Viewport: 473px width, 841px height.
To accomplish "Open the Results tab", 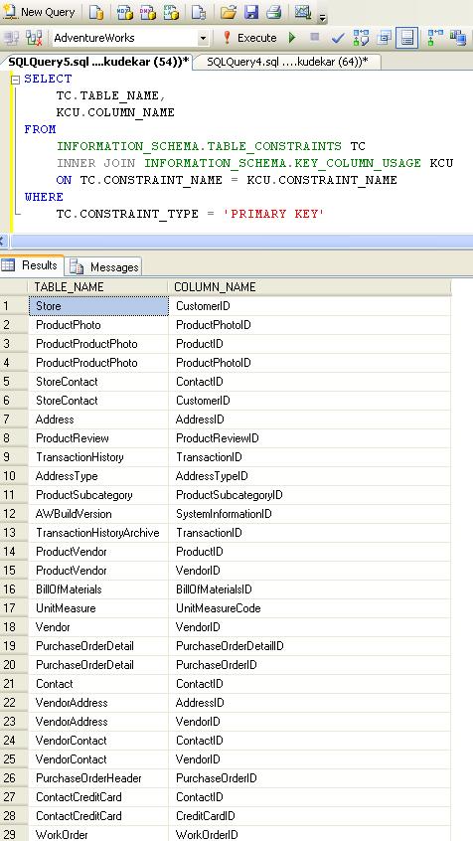I will [32, 265].
